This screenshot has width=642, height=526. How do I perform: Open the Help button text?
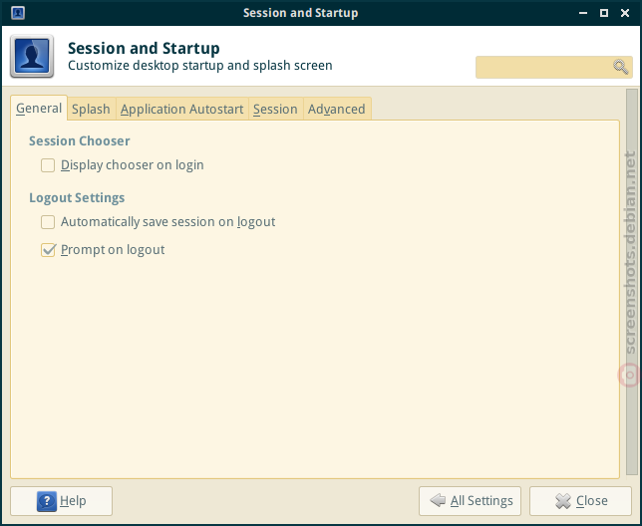click(x=73, y=501)
